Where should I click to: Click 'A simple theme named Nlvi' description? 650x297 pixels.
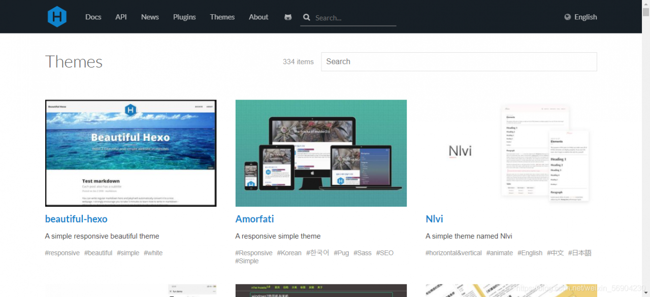(469, 236)
